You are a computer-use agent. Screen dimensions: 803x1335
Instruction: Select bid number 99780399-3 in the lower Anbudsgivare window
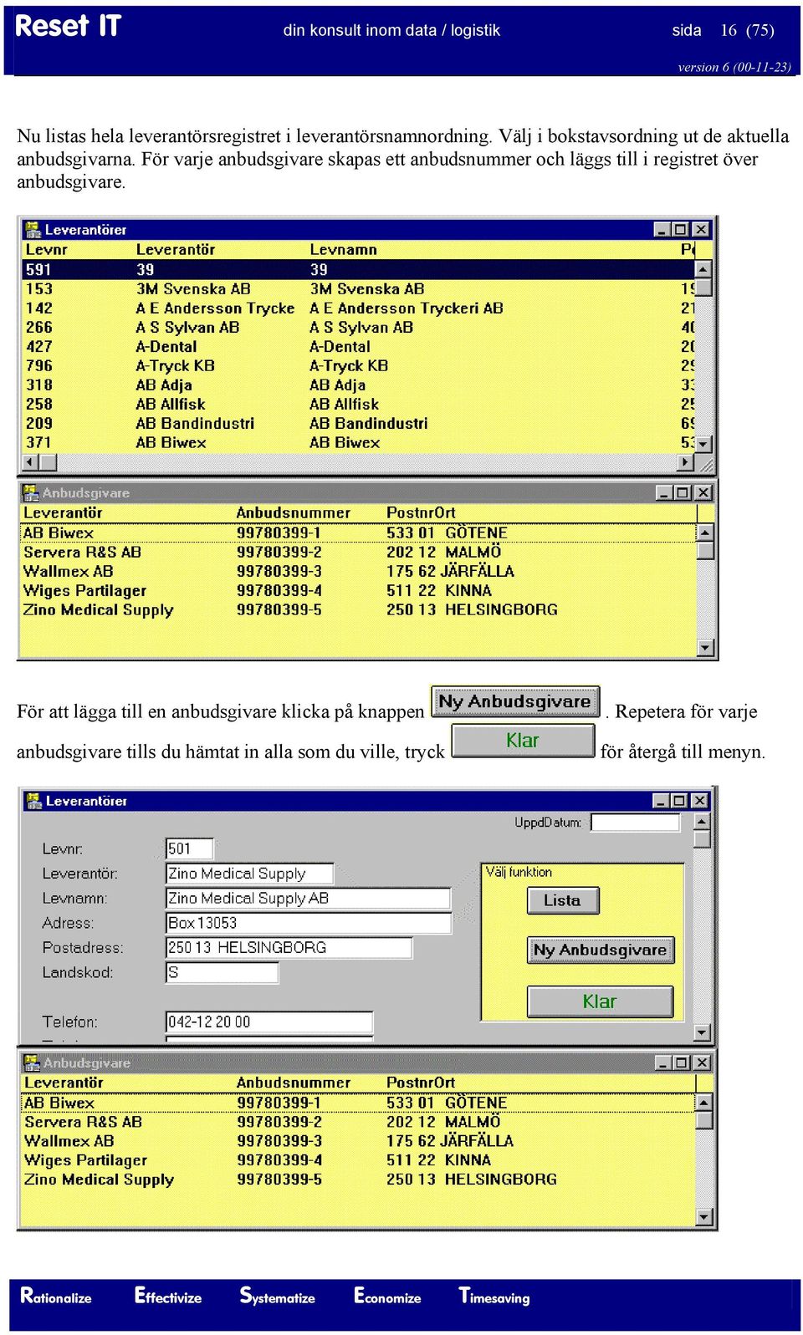tap(279, 1141)
